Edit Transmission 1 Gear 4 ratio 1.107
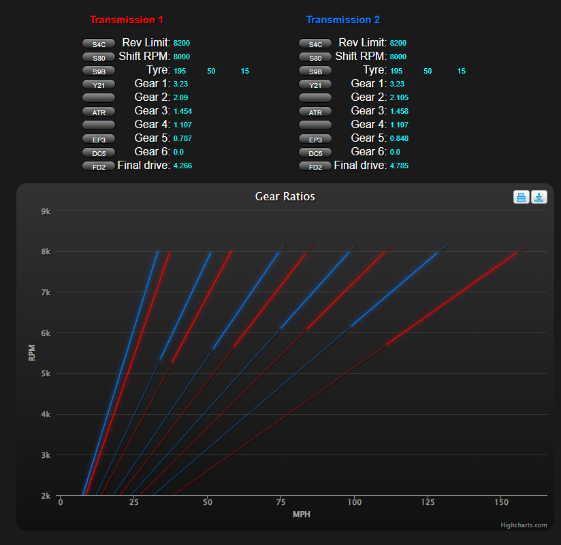This screenshot has width=561, height=545. click(183, 125)
